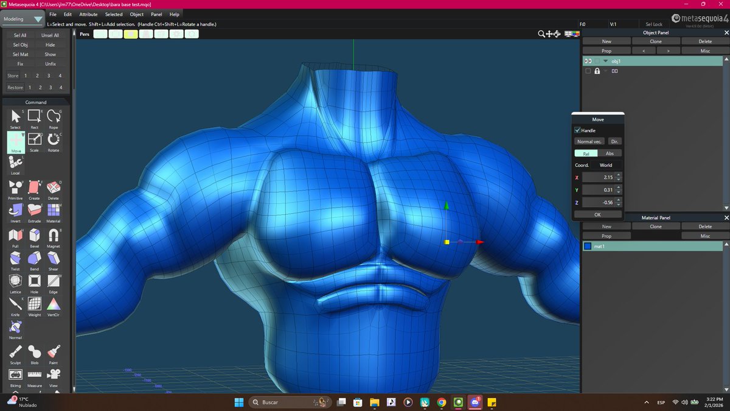Open the Edit menu

(x=68, y=14)
